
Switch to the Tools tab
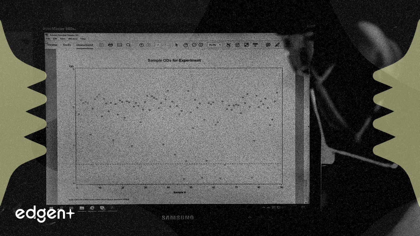pyautogui.click(x=67, y=45)
